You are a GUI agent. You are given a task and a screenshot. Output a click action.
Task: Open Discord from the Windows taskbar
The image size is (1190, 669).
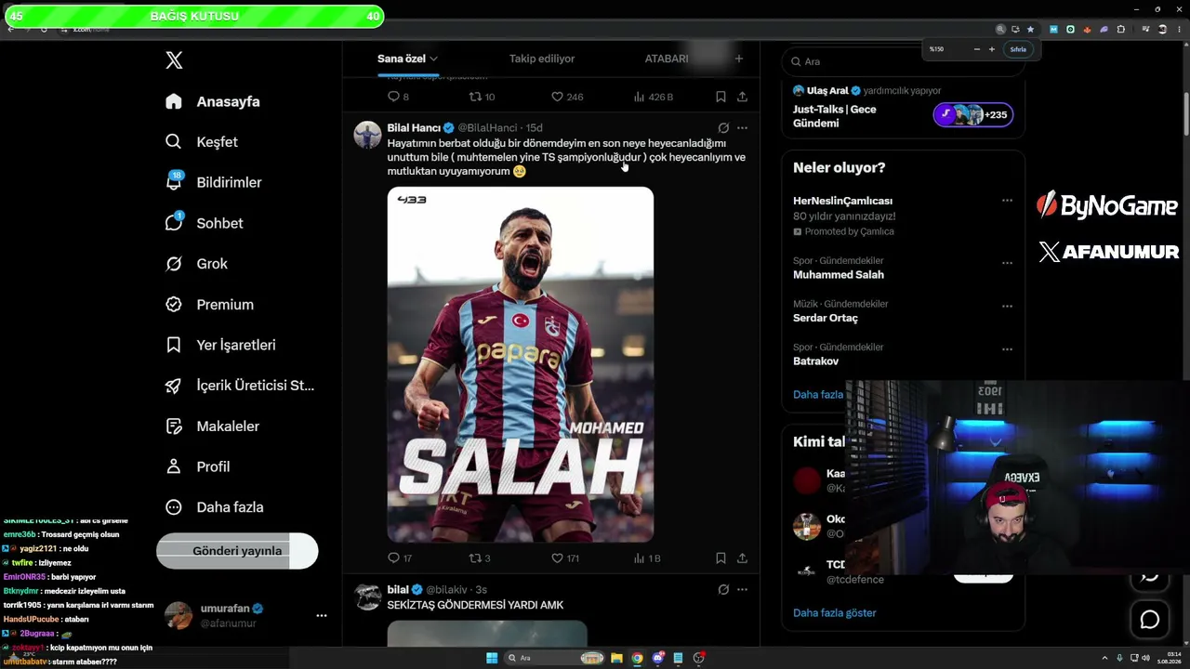(x=658, y=658)
